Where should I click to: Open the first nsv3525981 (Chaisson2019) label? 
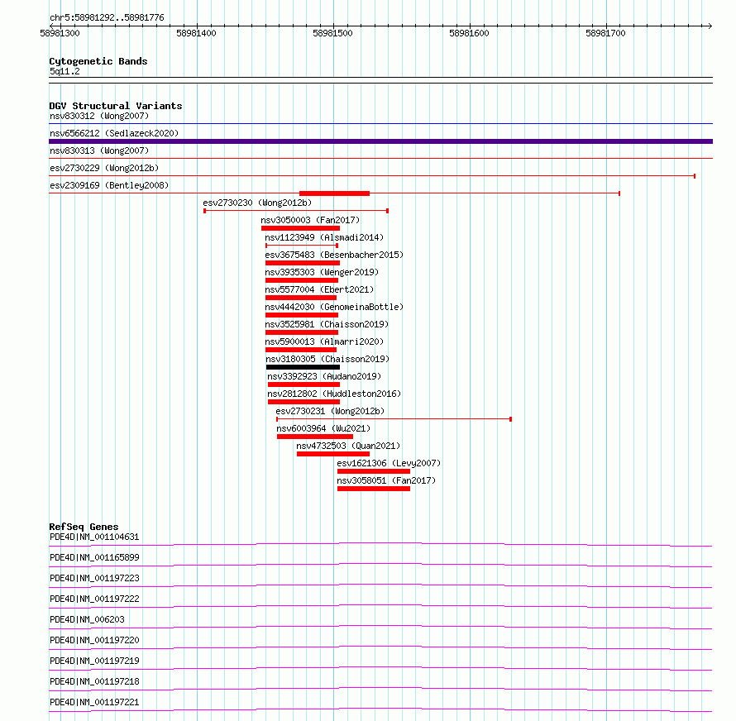click(327, 324)
